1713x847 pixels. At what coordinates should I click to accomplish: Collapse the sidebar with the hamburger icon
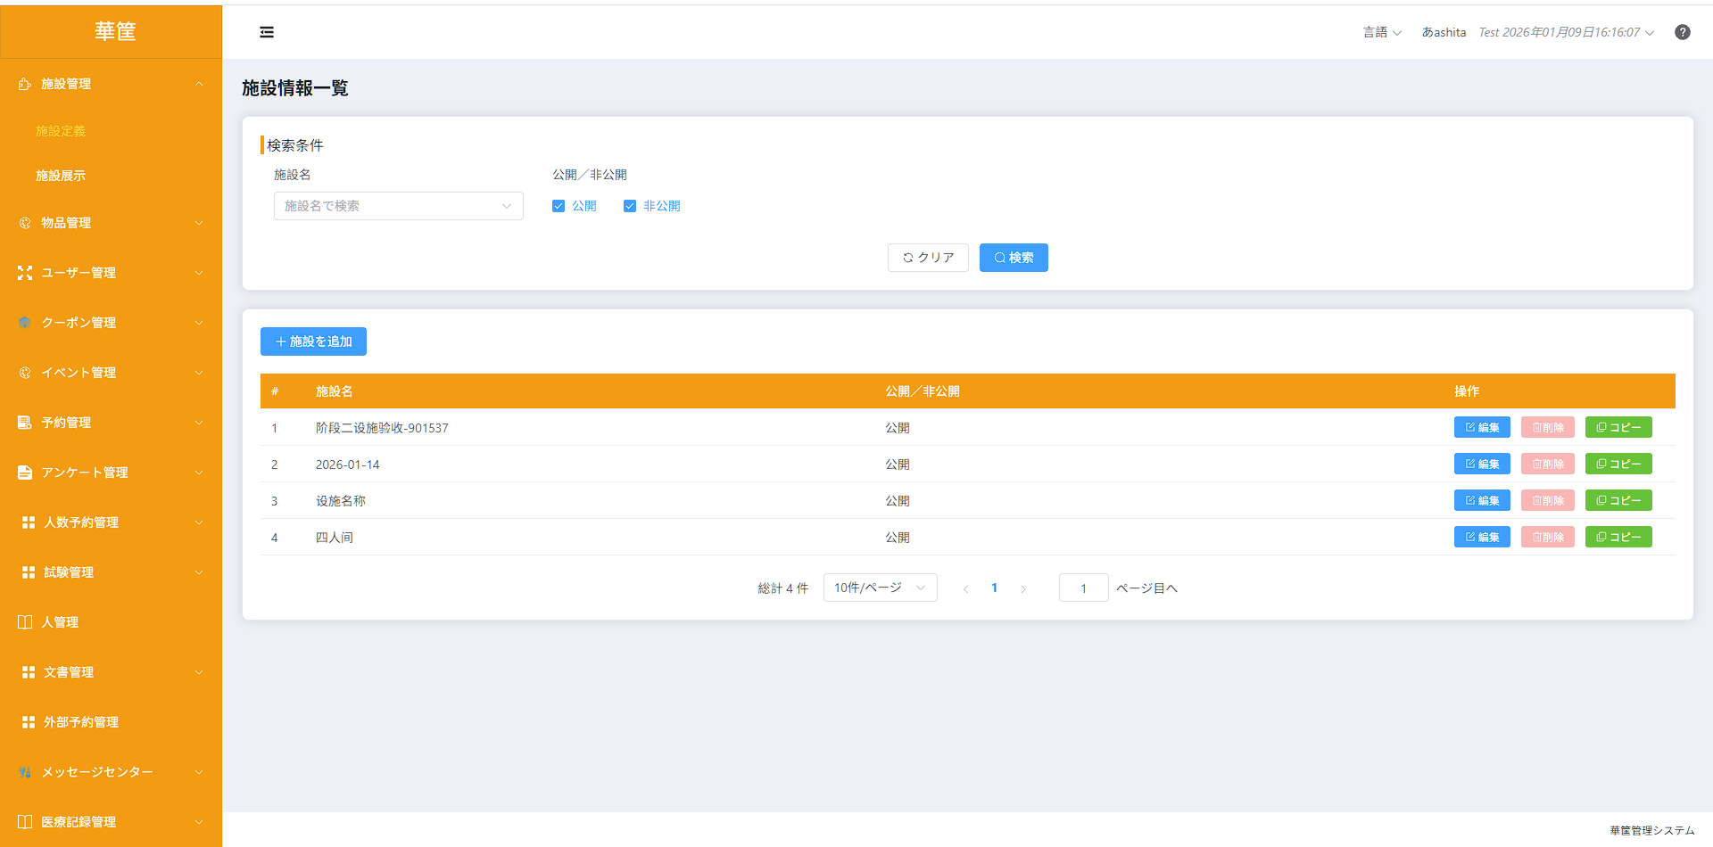[267, 32]
